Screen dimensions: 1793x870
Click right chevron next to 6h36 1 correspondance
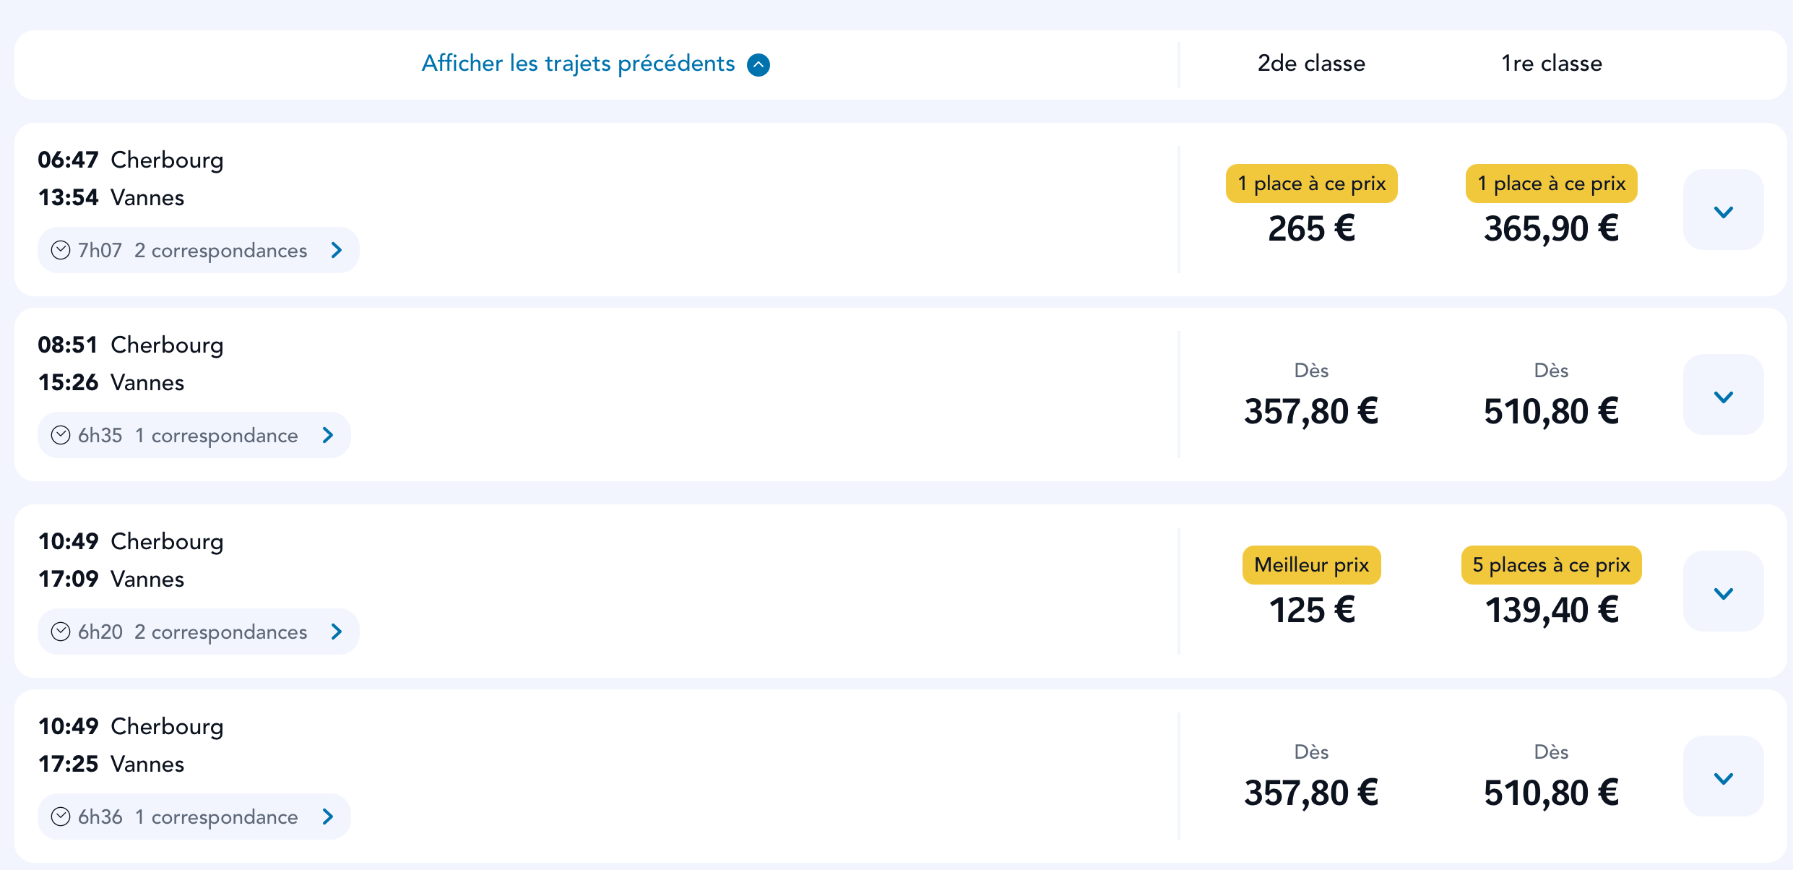[328, 817]
